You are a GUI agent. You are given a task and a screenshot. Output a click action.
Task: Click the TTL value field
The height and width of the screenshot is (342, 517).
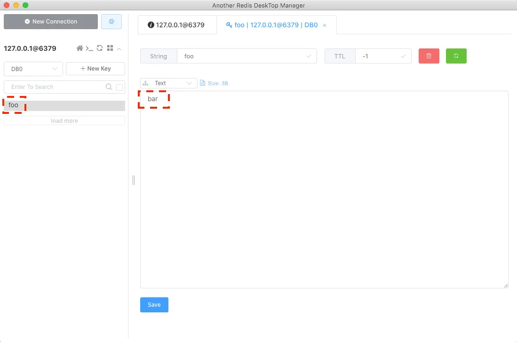click(x=383, y=56)
